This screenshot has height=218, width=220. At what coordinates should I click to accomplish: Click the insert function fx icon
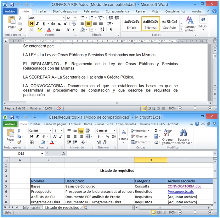click(x=63, y=154)
